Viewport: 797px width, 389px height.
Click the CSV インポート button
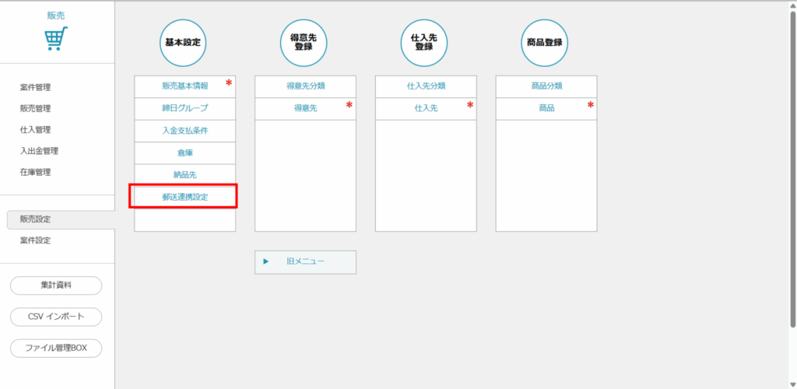[56, 317]
